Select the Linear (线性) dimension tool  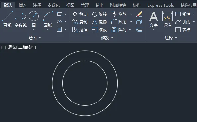click(183, 14)
